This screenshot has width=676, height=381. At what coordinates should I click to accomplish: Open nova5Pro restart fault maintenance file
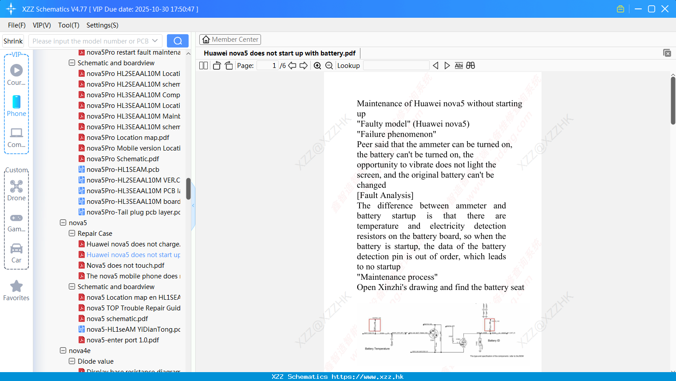point(129,52)
